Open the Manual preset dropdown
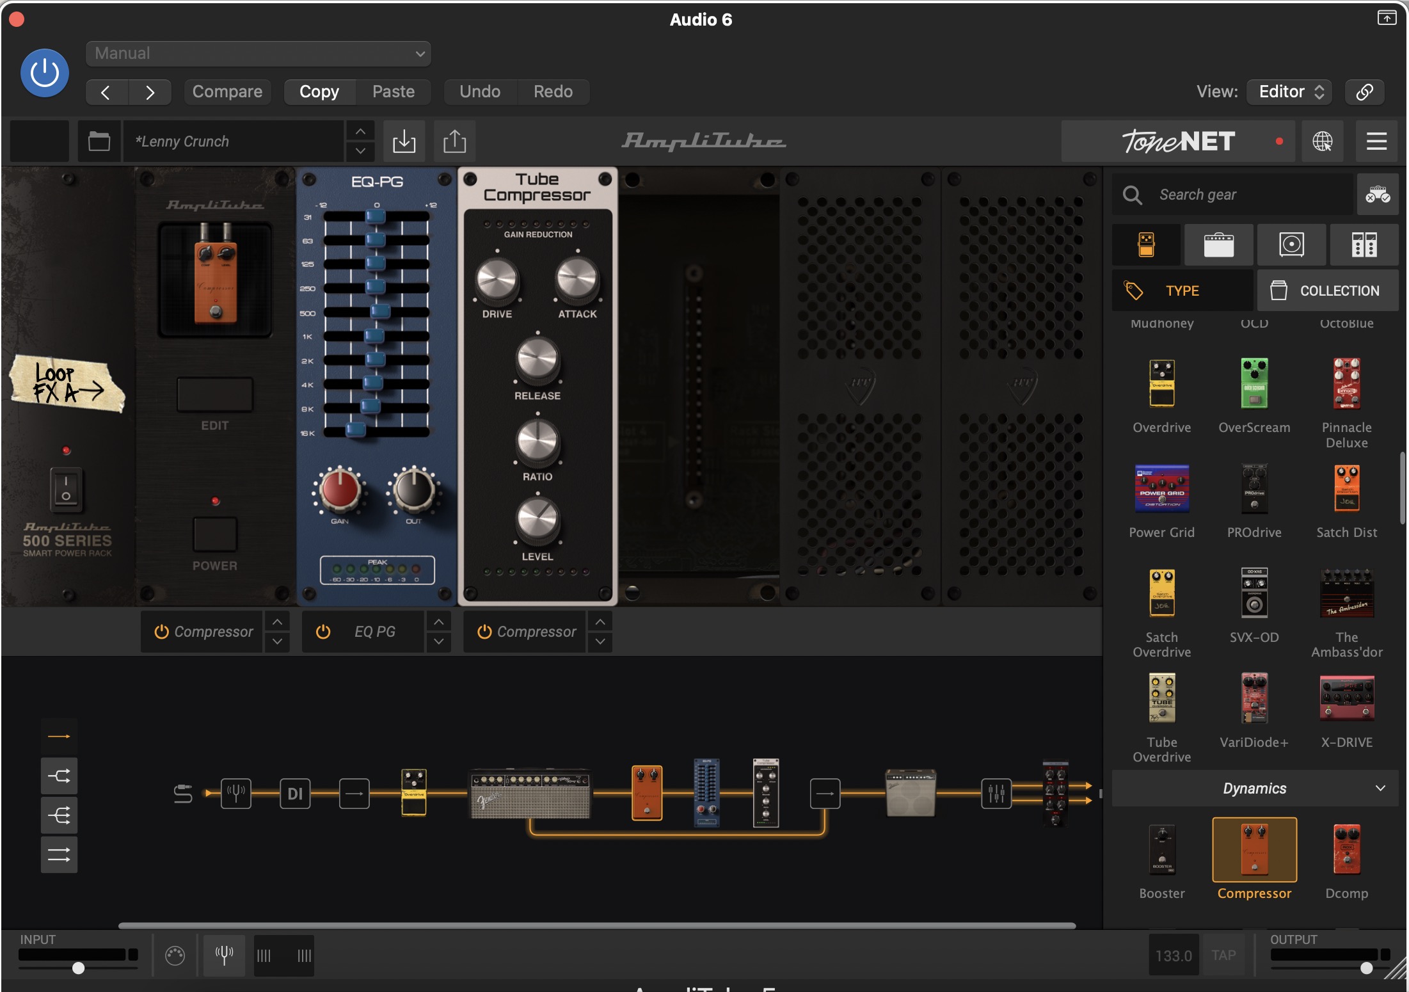 tap(259, 54)
